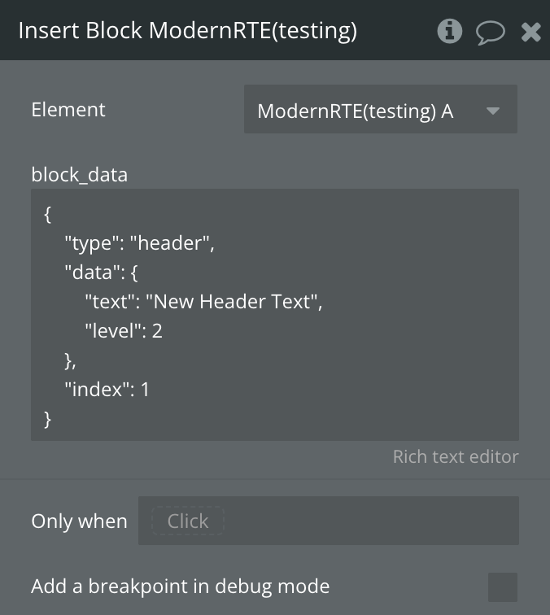This screenshot has width=550, height=615.
Task: Close the Insert Block dialog
Action: (x=530, y=32)
